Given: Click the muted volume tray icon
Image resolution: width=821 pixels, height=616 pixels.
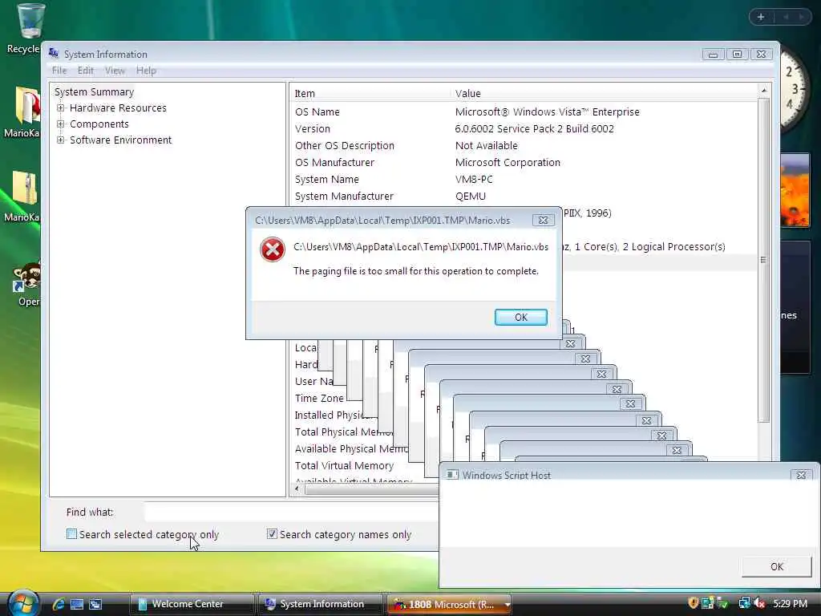Looking at the screenshot, I should tap(759, 603).
